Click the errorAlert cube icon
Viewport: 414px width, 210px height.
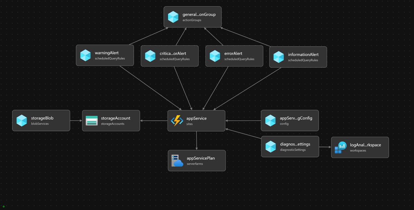pyautogui.click(x=215, y=56)
